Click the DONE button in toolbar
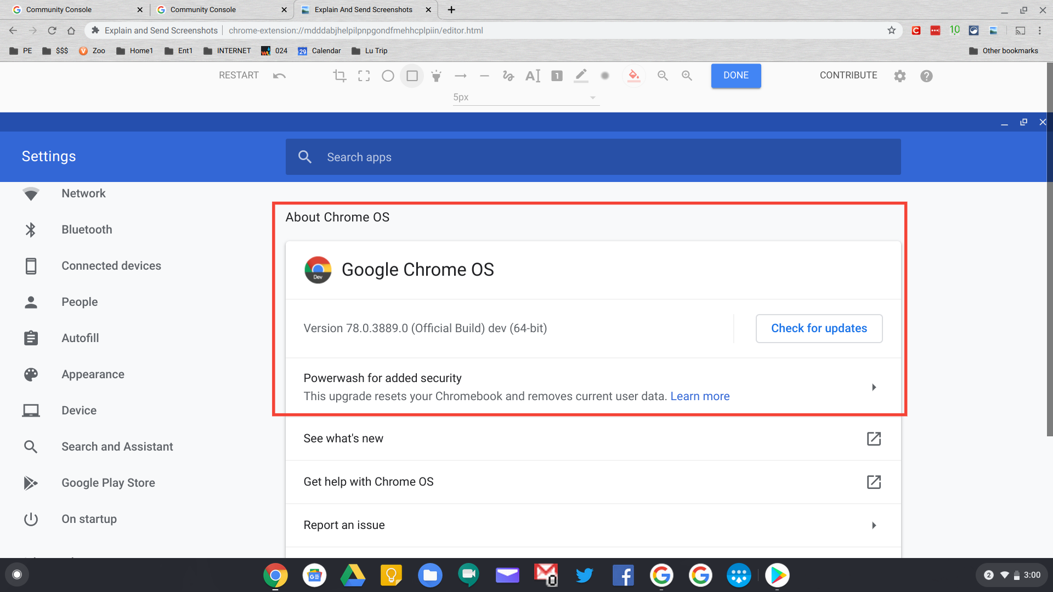Image resolution: width=1053 pixels, height=592 pixels. 735,75
